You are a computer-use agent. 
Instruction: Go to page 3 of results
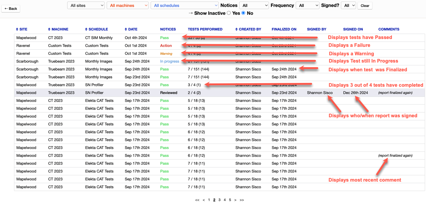coord(219,200)
